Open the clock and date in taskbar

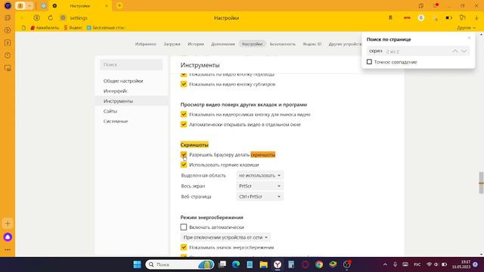click(x=461, y=264)
